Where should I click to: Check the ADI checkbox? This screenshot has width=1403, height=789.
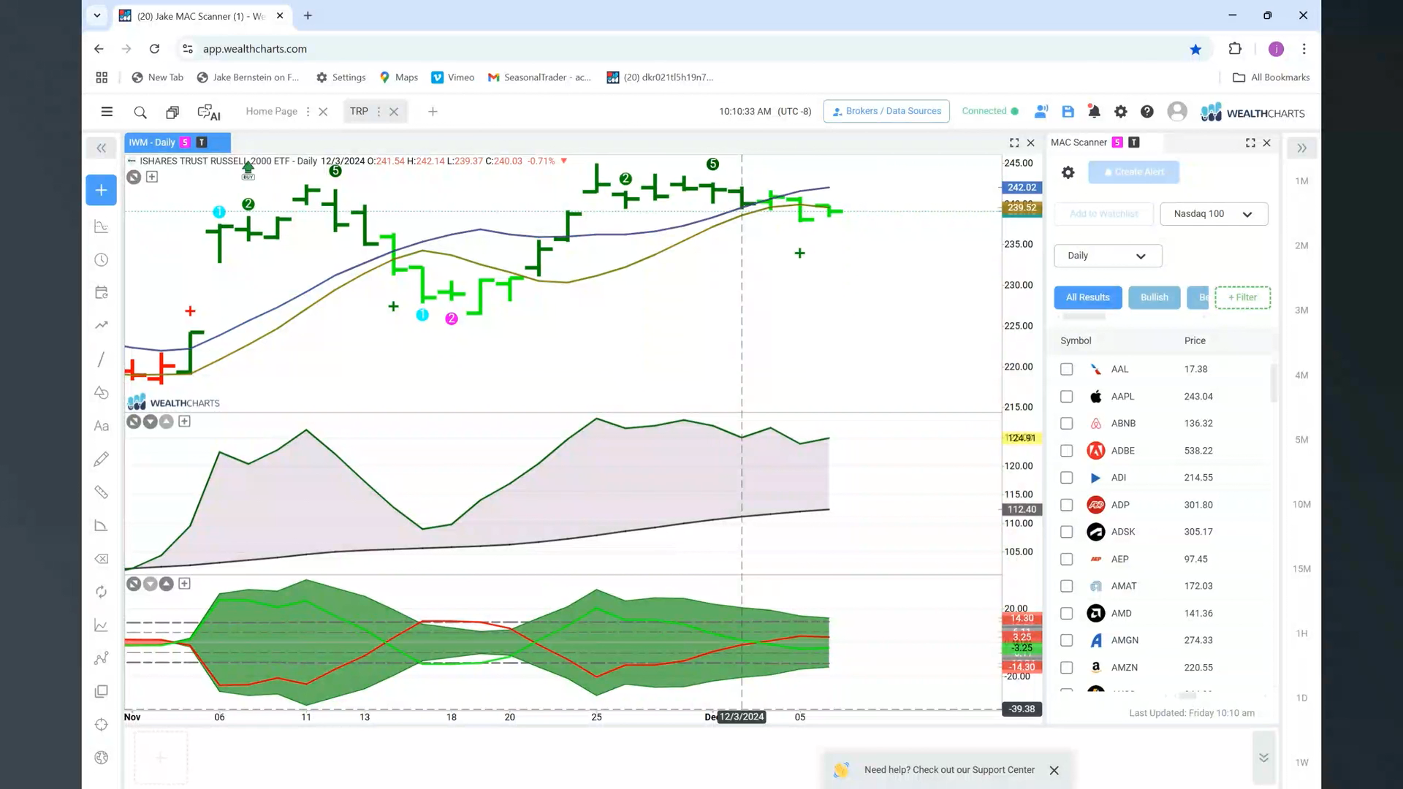pyautogui.click(x=1066, y=478)
